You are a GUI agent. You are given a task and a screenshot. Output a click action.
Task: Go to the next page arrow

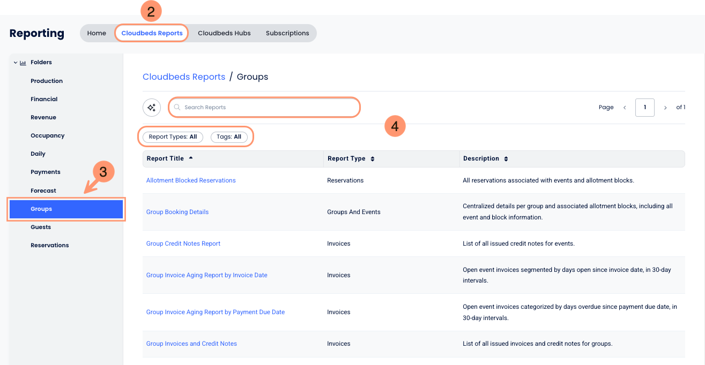[665, 108]
